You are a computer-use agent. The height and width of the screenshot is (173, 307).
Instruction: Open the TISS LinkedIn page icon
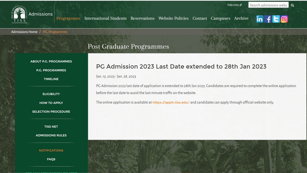260,19
